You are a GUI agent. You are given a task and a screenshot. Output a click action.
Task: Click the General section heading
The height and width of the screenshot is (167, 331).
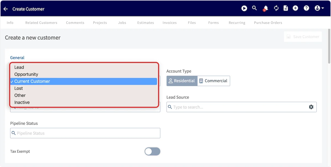[x=17, y=58]
